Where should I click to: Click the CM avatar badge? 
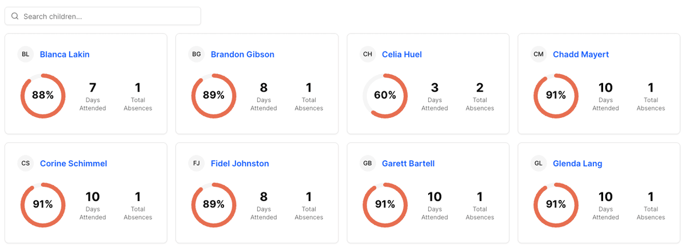point(539,55)
